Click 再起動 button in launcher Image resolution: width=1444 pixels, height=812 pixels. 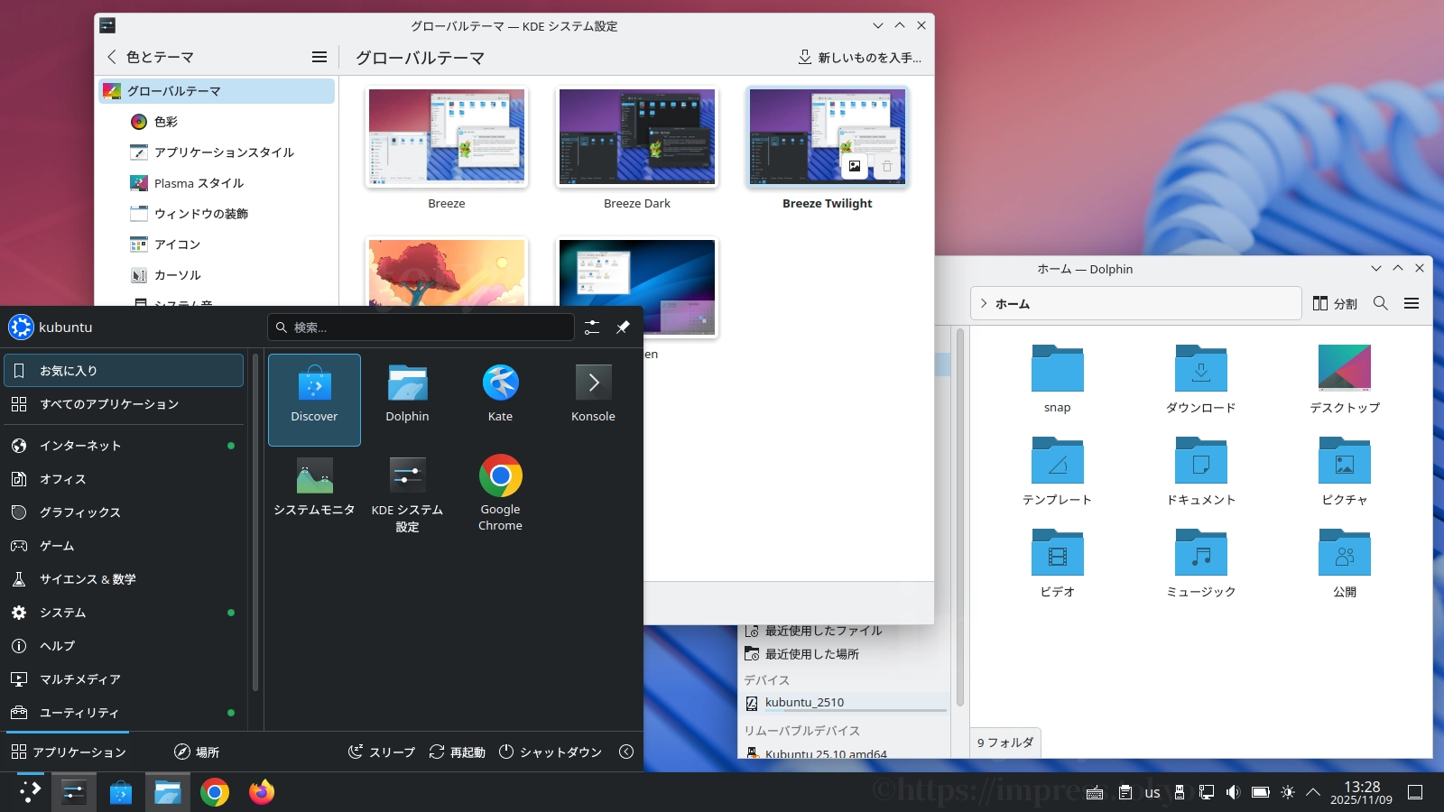[458, 752]
